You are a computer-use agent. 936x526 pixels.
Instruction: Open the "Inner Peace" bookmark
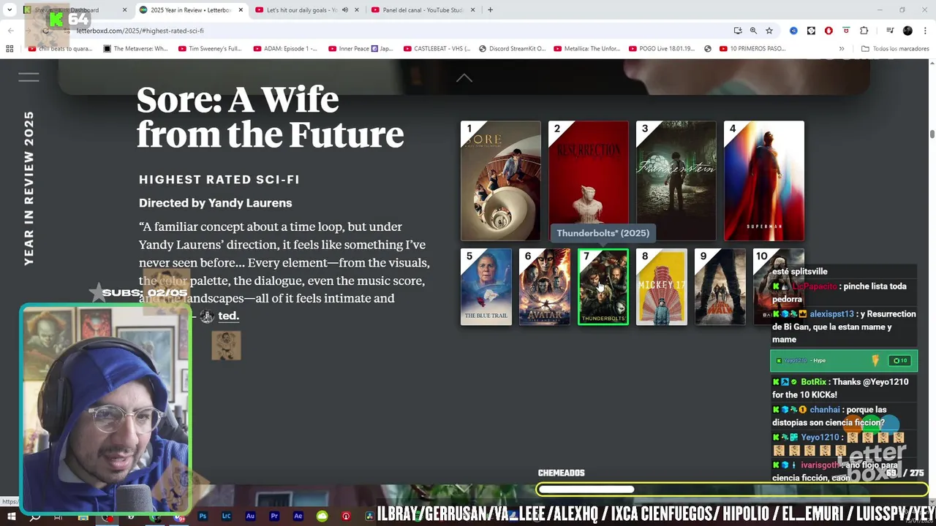361,49
